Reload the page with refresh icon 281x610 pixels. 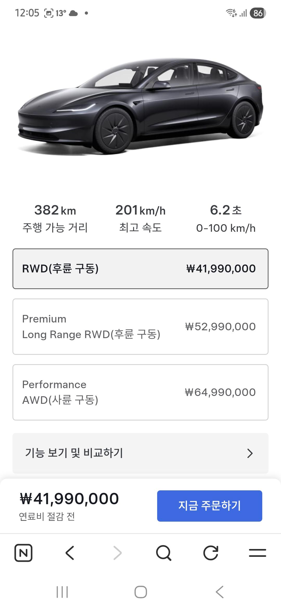[210, 553]
